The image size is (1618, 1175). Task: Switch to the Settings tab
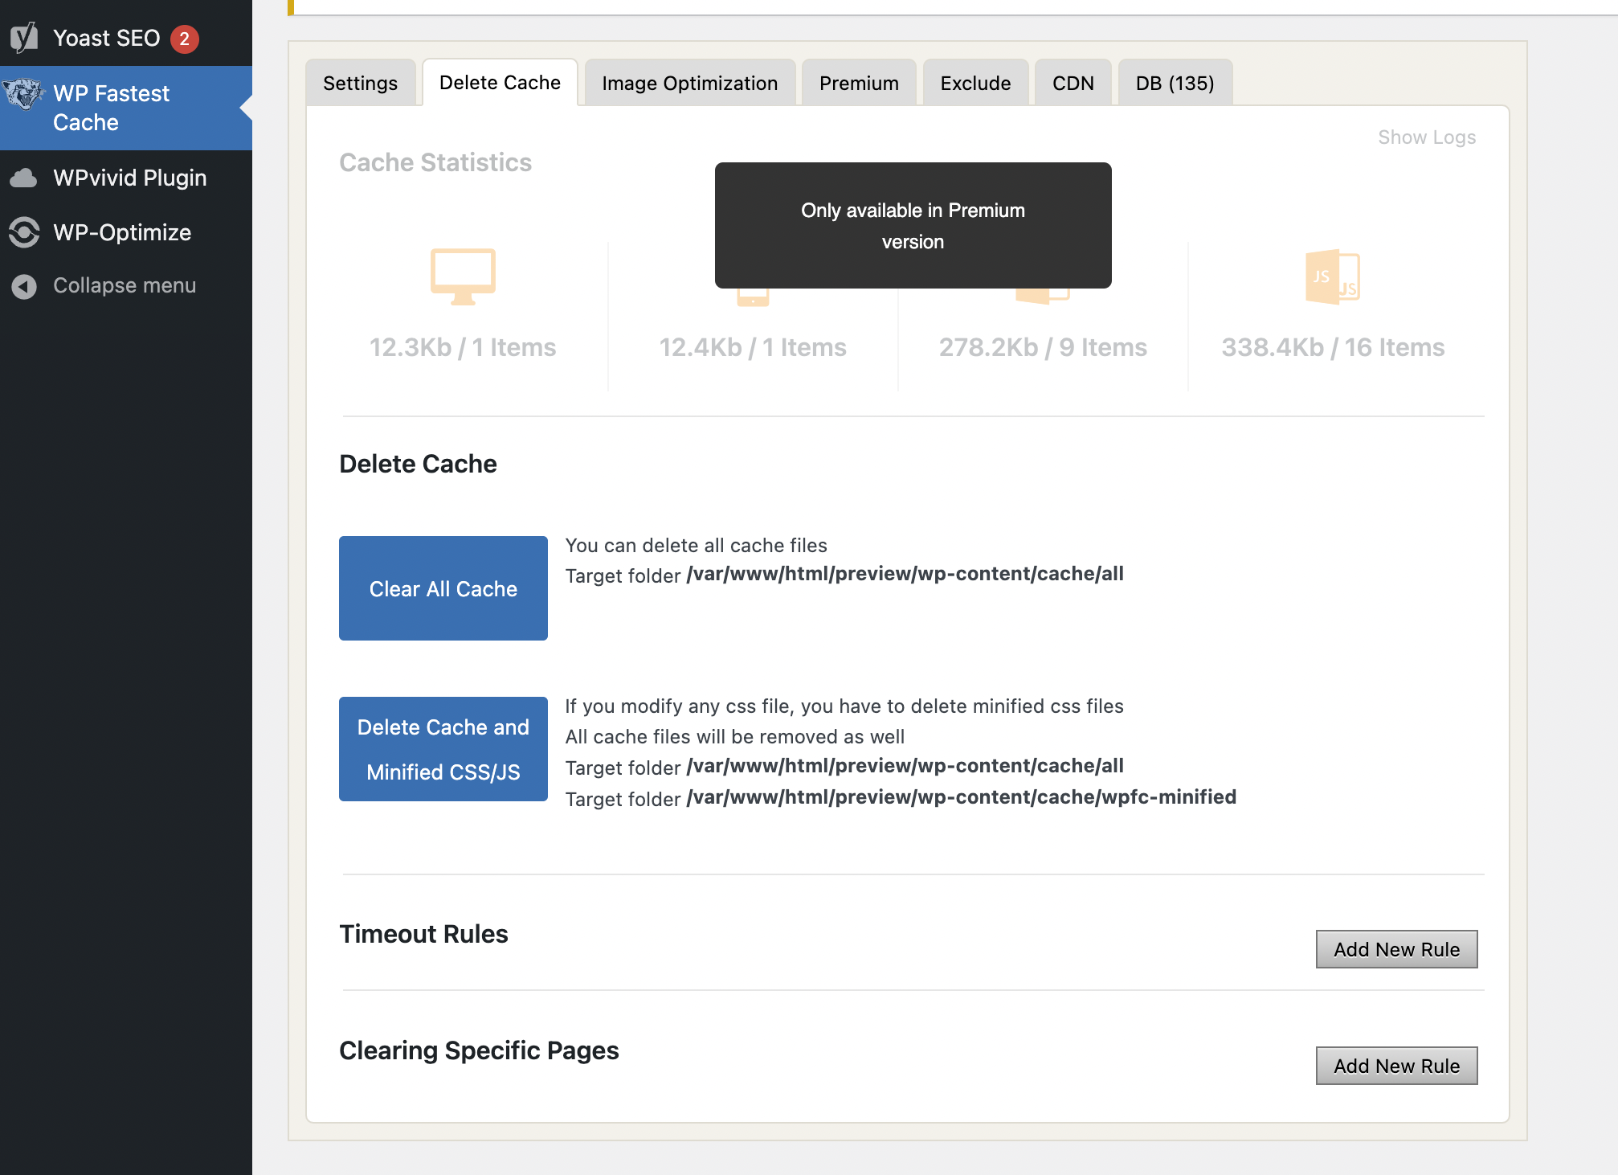[360, 83]
